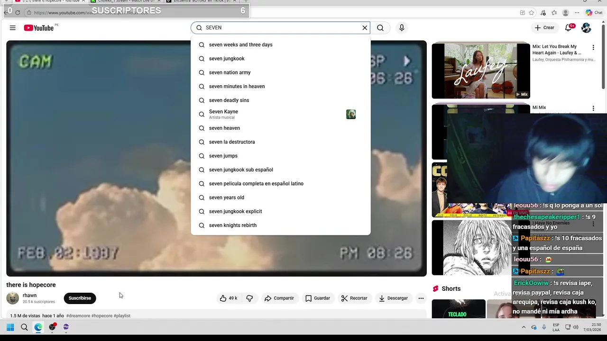Screen dimensions: 607x341
Task: Clear the search box with the X
Action: [365, 28]
